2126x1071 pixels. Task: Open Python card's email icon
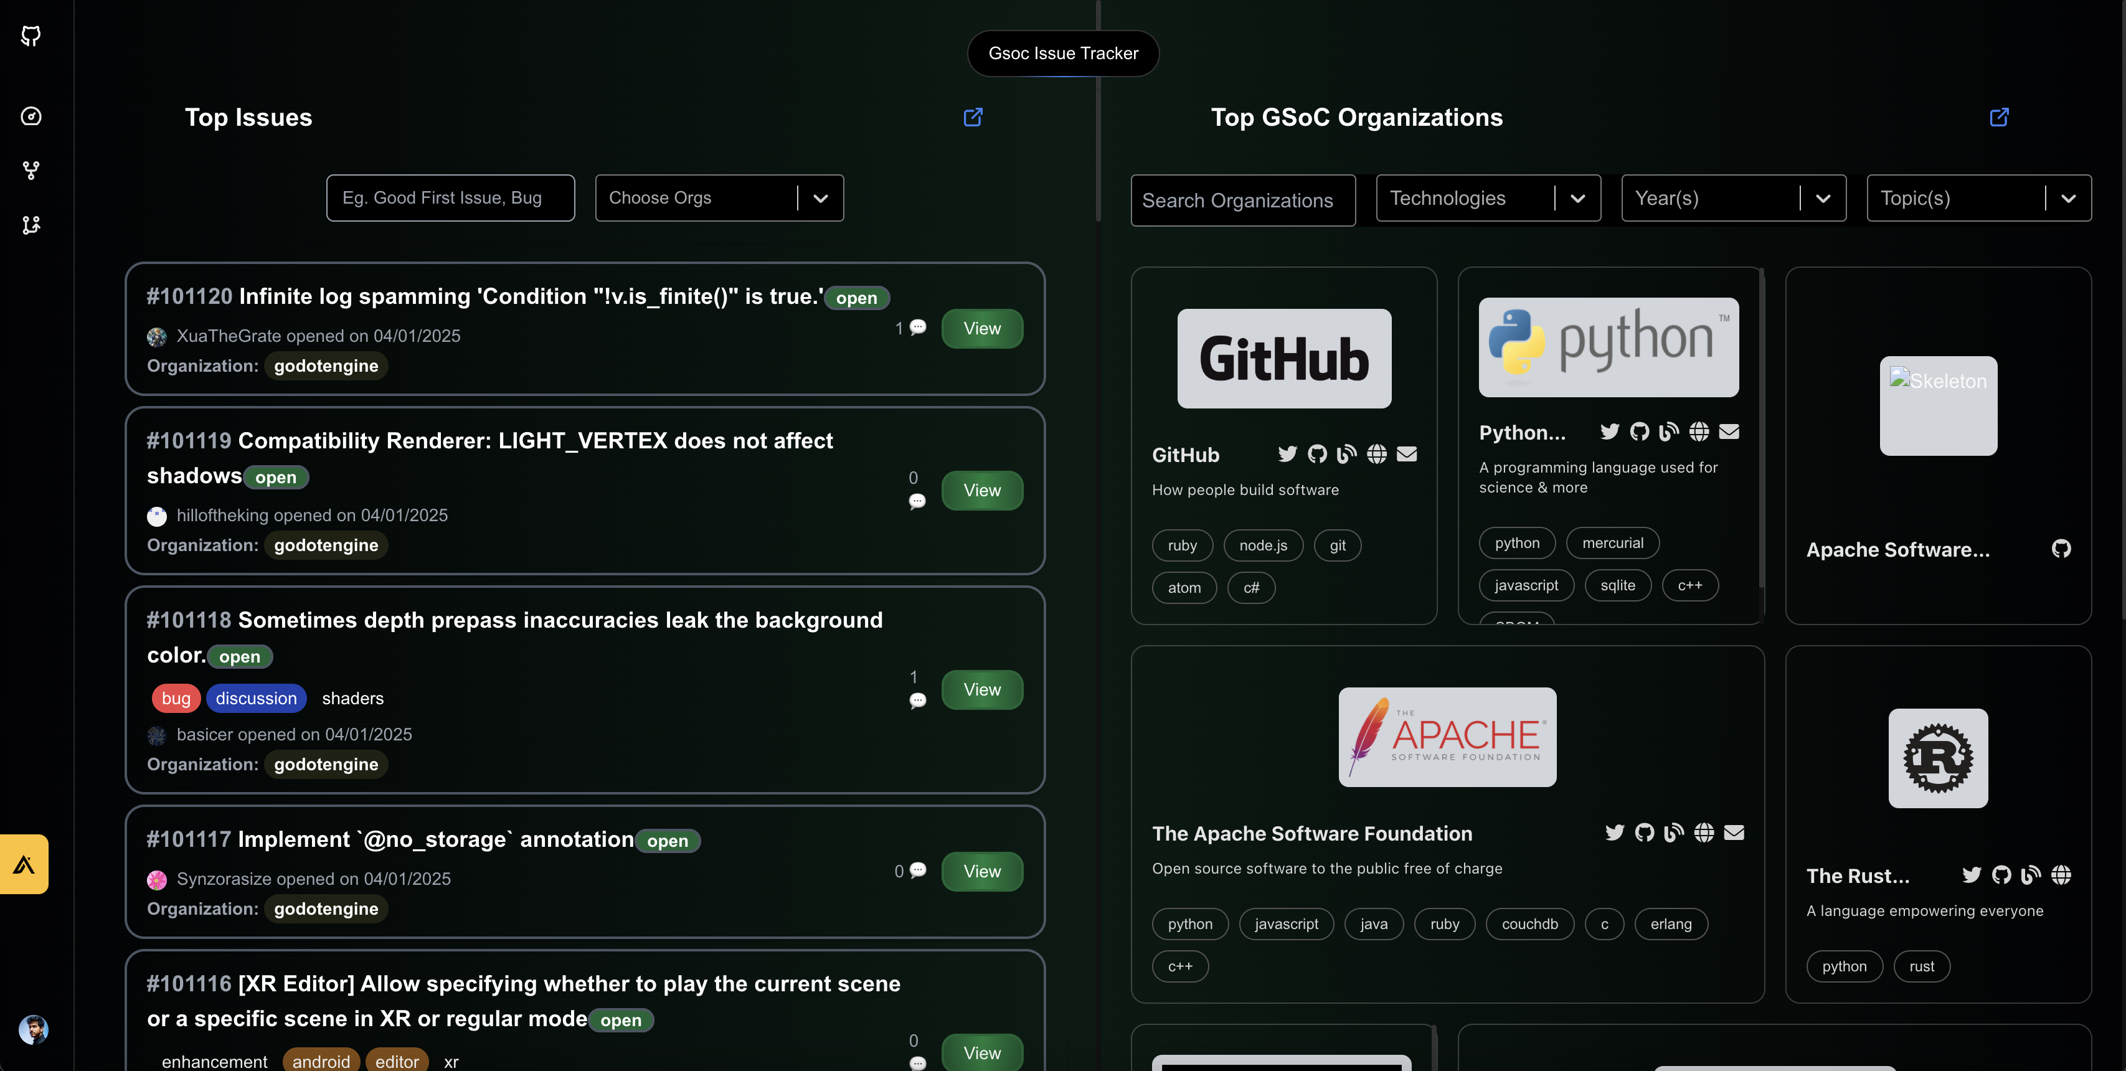tap(1729, 432)
